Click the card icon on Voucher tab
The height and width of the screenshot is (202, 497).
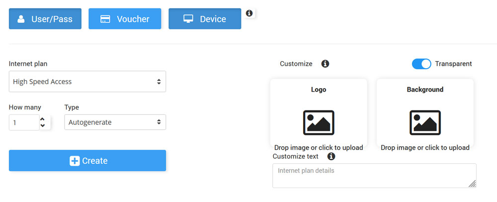coord(105,19)
